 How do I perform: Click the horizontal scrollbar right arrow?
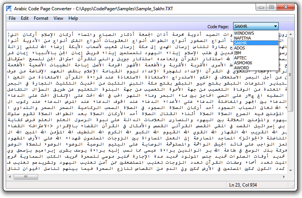point(284,177)
